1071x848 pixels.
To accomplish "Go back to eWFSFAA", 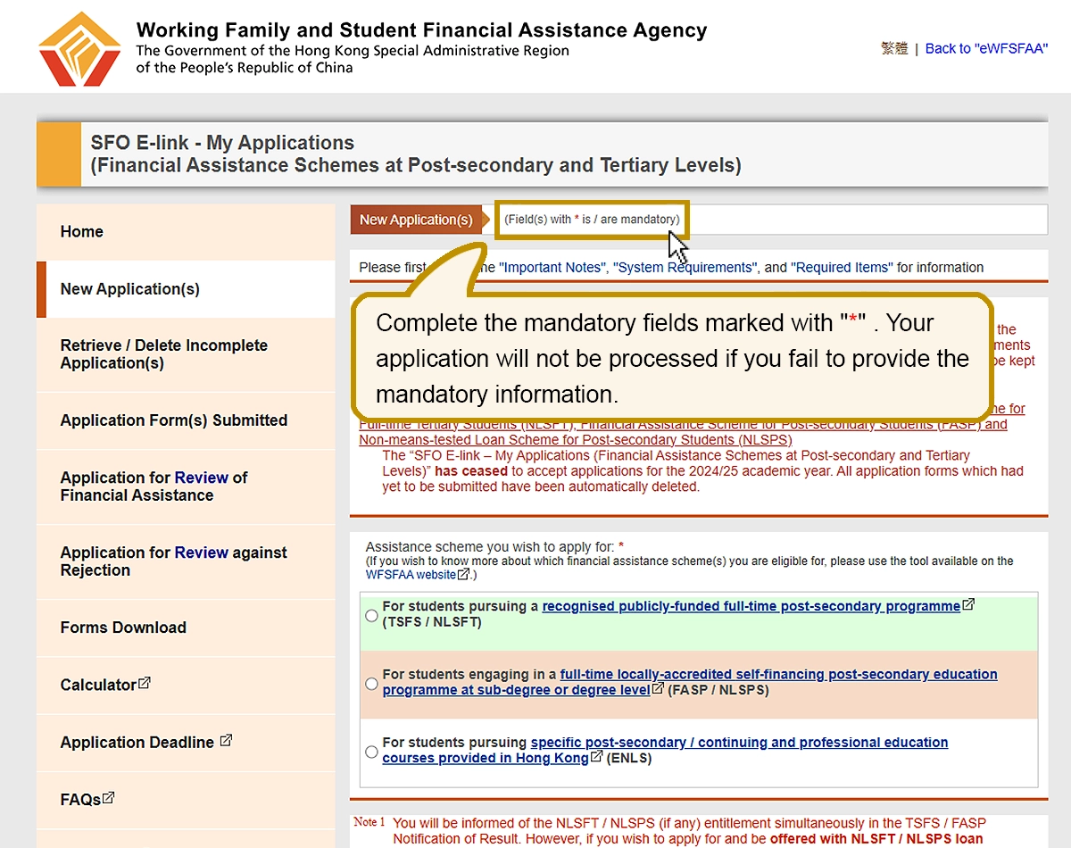I will pyautogui.click(x=986, y=48).
